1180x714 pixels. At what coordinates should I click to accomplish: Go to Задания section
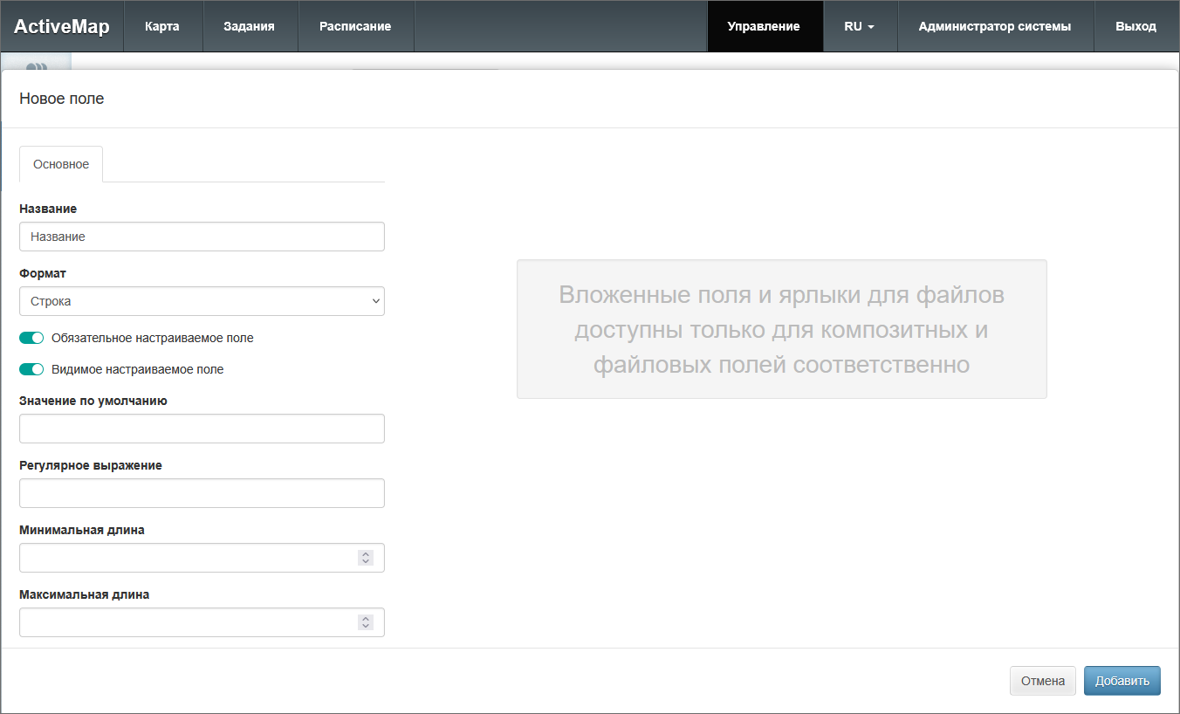click(249, 26)
